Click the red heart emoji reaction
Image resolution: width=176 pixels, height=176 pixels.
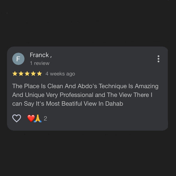pyautogui.click(x=31, y=119)
